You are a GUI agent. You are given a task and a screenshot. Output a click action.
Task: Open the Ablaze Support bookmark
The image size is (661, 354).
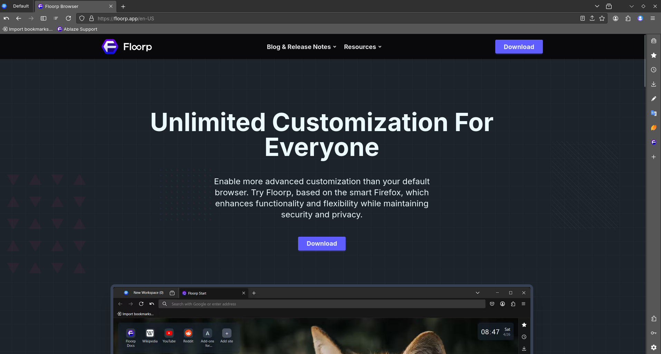[77, 29]
